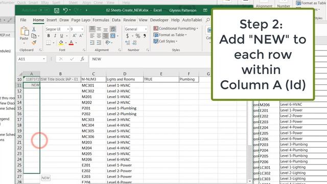Toggle Wrap Text
The width and height of the screenshot is (327, 184).
click(113, 29)
